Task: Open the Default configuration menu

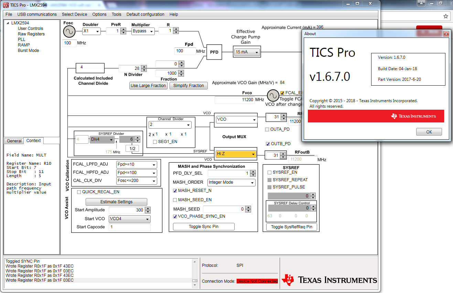Action: (145, 14)
